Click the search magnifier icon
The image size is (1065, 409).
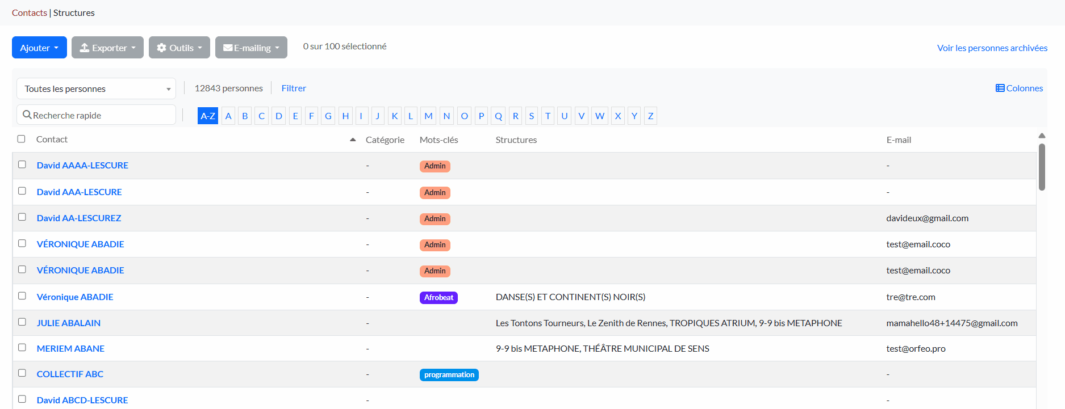point(27,115)
